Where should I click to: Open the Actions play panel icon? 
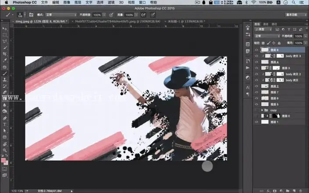pos(248,68)
